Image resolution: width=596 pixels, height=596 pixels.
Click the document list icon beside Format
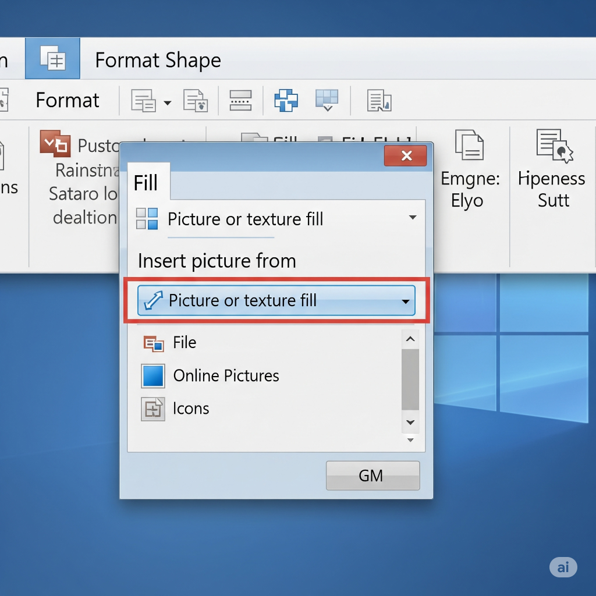(143, 101)
